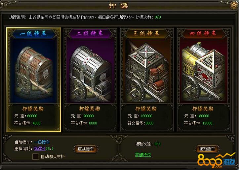Open the 换镖令 item link

pos(40,149)
